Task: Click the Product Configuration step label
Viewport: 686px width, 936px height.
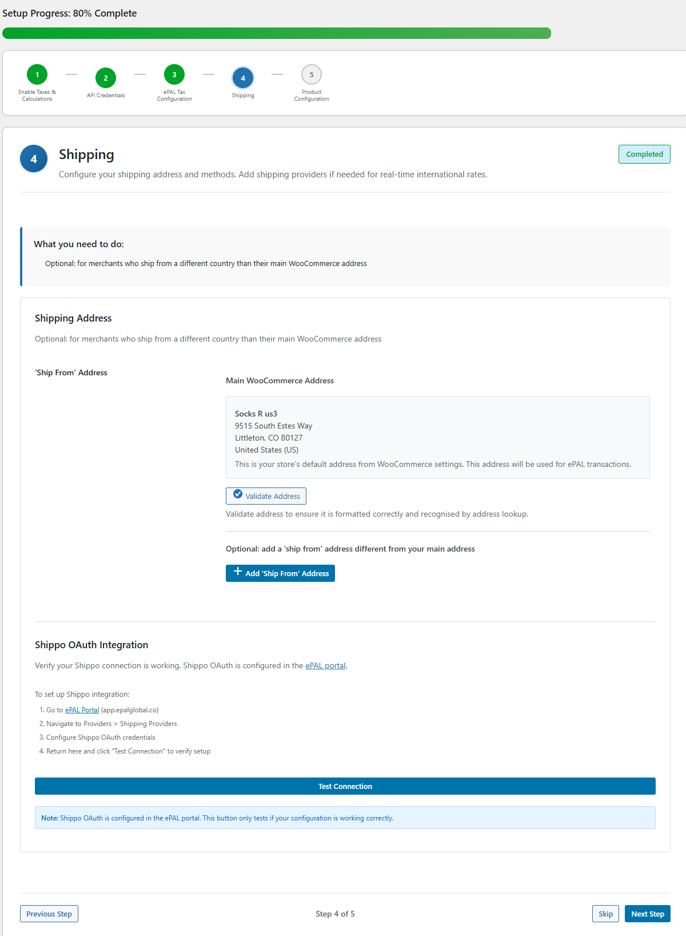Action: coord(312,96)
